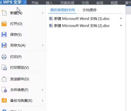
Task: Open the WPS 文字 dropdown arrow
Action: pos(25,2)
